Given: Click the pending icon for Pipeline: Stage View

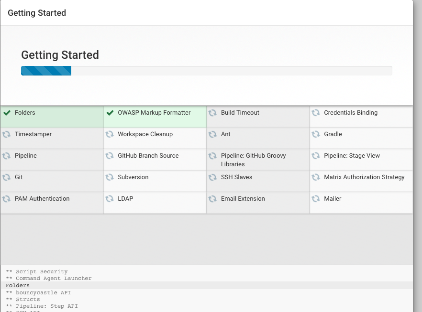Looking at the screenshot, I should coord(316,156).
